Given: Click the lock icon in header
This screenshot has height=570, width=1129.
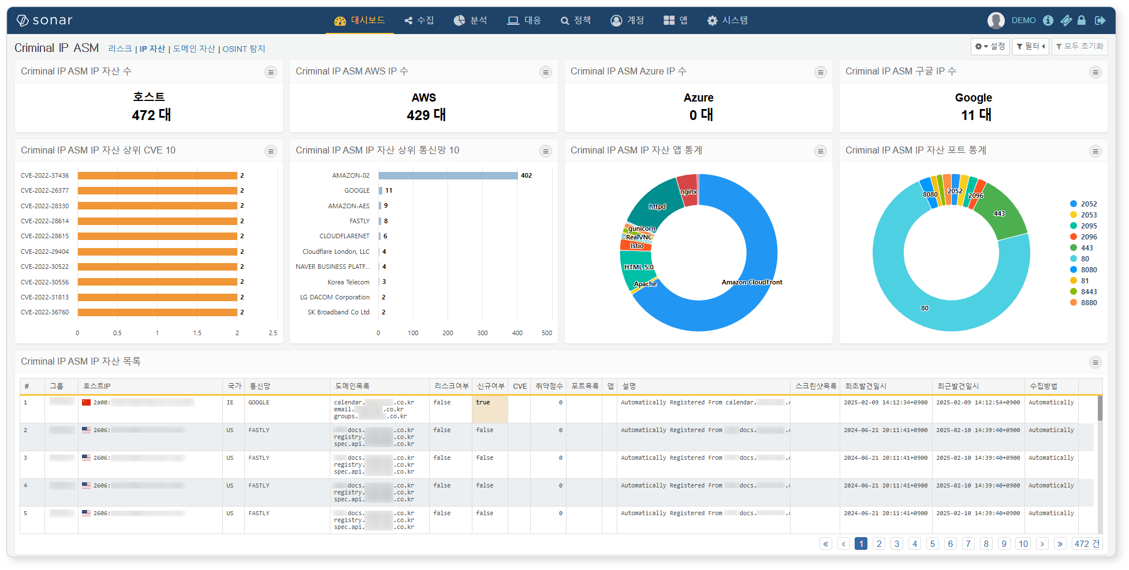Looking at the screenshot, I should (x=1082, y=20).
